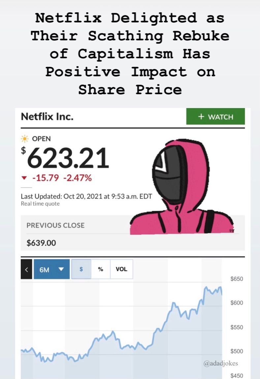Click the chart peak near $650
260x379 pixels.
point(206,287)
